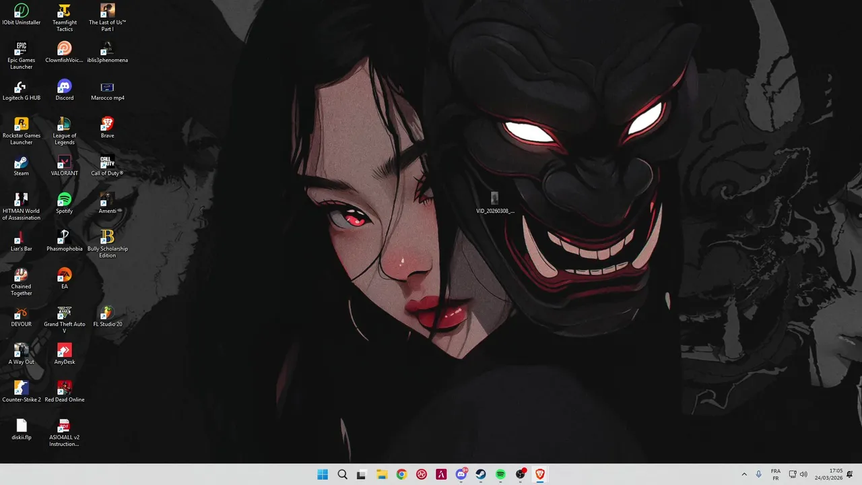The image size is (862, 485).
Task: Select the Epic Games Launcher shortcut
Action: click(x=22, y=56)
